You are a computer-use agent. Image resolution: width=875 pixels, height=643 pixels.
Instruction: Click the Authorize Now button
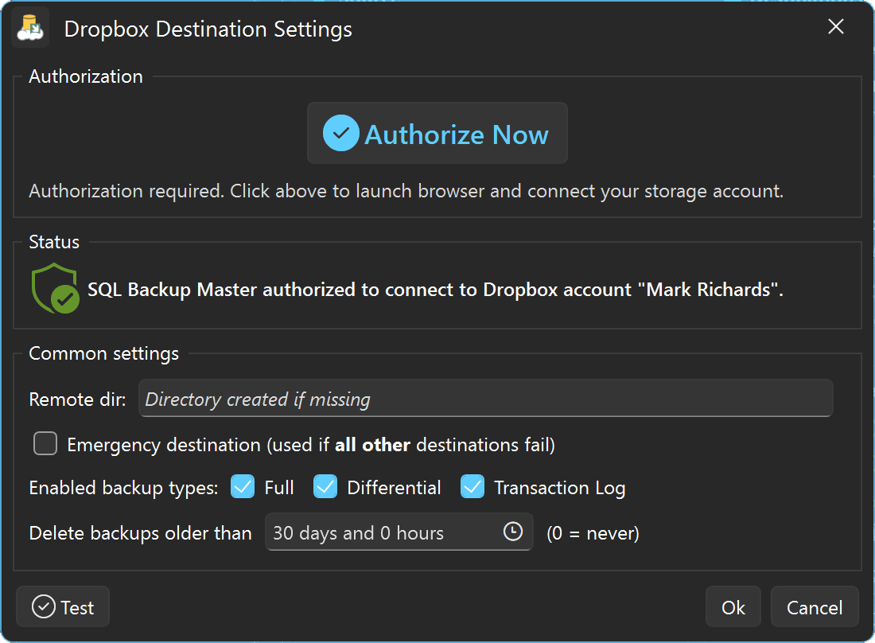tap(437, 133)
